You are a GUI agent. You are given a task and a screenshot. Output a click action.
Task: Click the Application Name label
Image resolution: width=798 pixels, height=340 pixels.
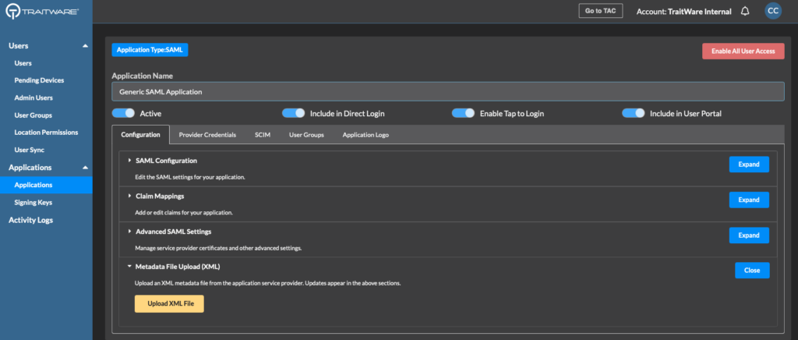pos(143,76)
